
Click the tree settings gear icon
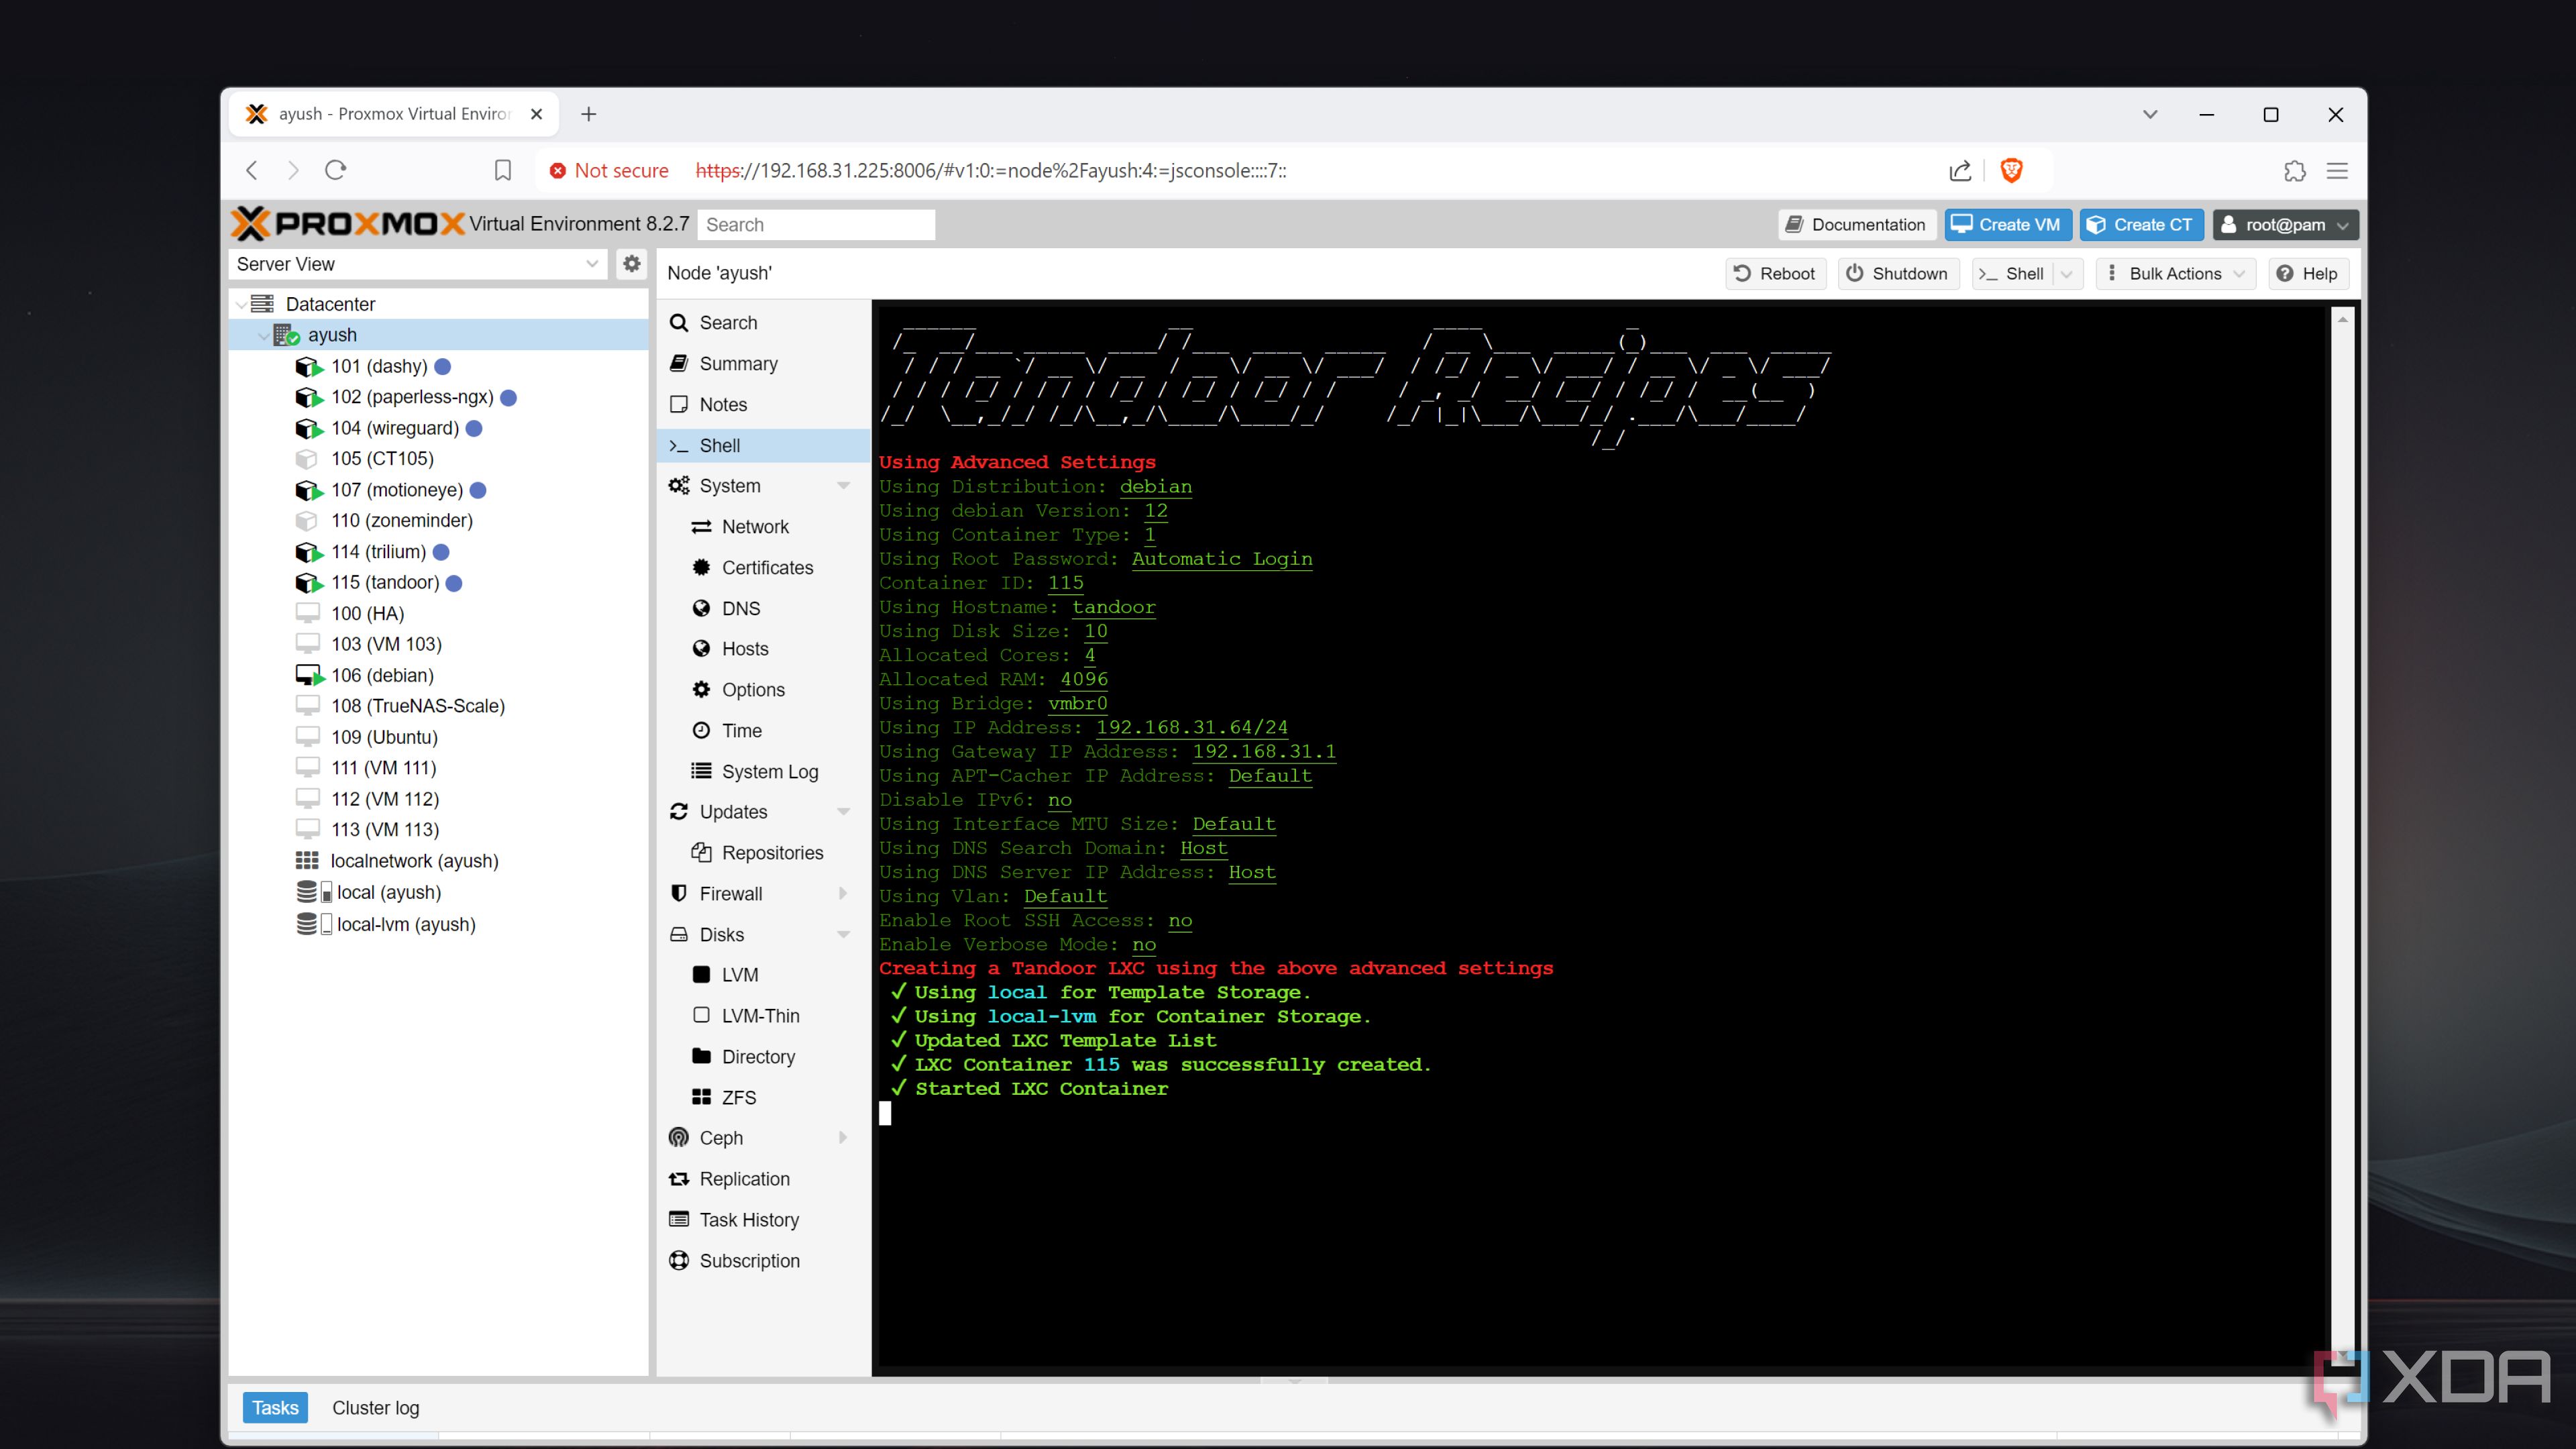click(x=631, y=264)
